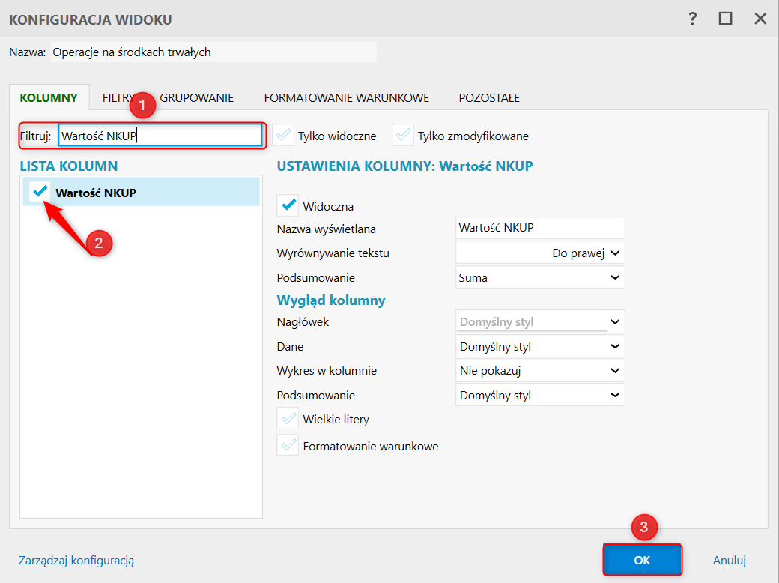Open Zarządzaj konfiguracją link
The image size is (779, 583).
coord(76,560)
